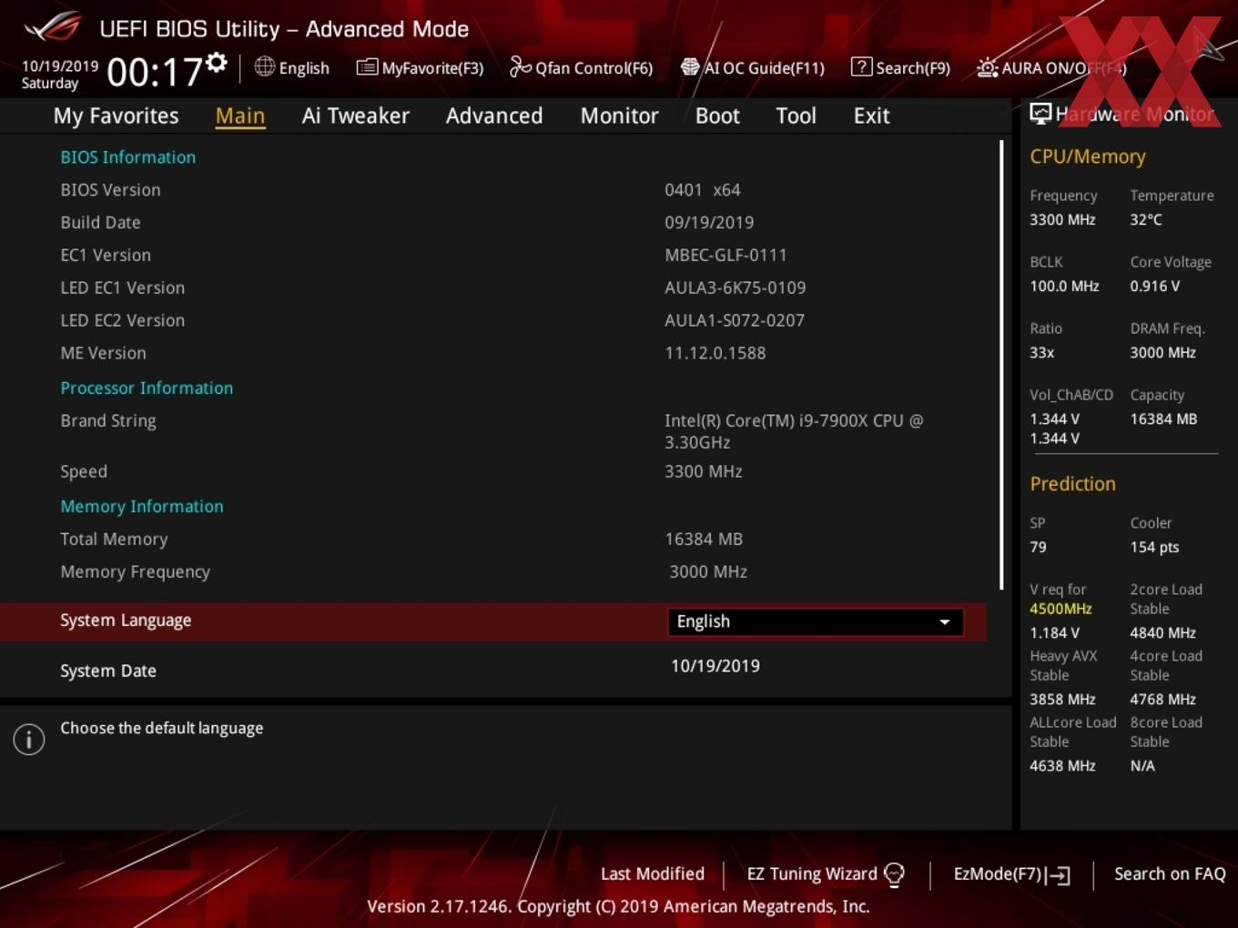Open the My Favorites tab
The height and width of the screenshot is (928, 1238).
(x=116, y=116)
